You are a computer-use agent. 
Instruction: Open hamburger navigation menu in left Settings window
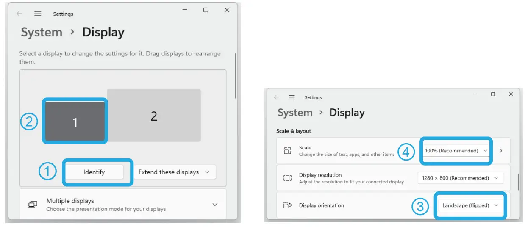pos(38,14)
